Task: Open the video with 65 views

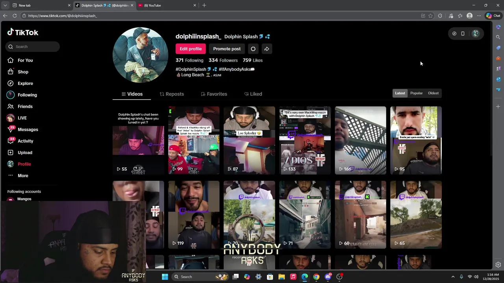Action: point(416,215)
